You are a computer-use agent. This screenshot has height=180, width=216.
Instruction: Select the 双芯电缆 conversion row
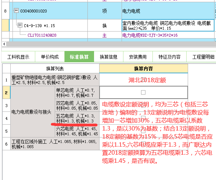[77, 106]
